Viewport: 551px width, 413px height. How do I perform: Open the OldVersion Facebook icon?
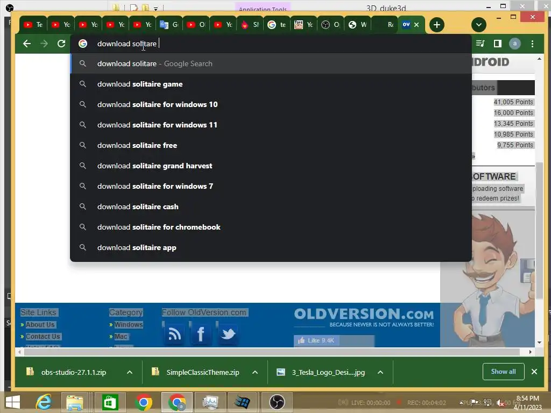(x=201, y=333)
